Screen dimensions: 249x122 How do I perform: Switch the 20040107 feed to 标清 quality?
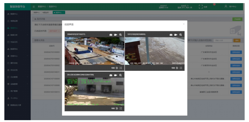(x=113, y=68)
